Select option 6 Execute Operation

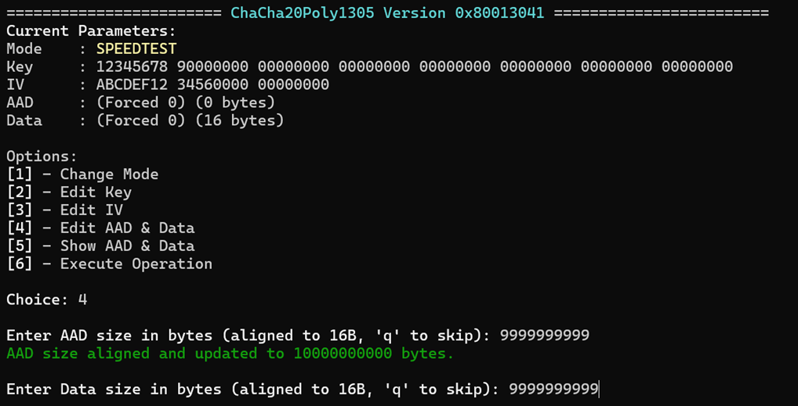coord(110,264)
